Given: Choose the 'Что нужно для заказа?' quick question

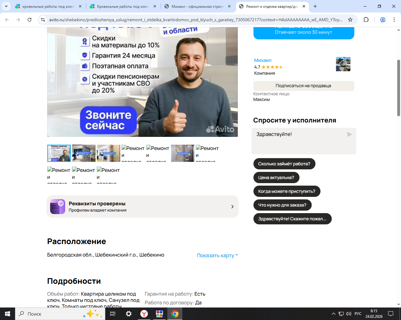Looking at the screenshot, I should point(282,205).
